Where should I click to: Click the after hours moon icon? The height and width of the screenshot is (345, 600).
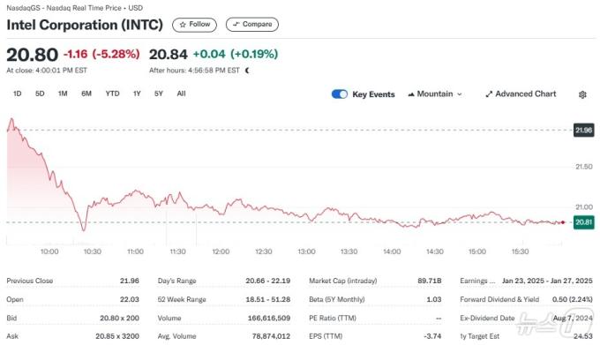pyautogui.click(x=247, y=71)
